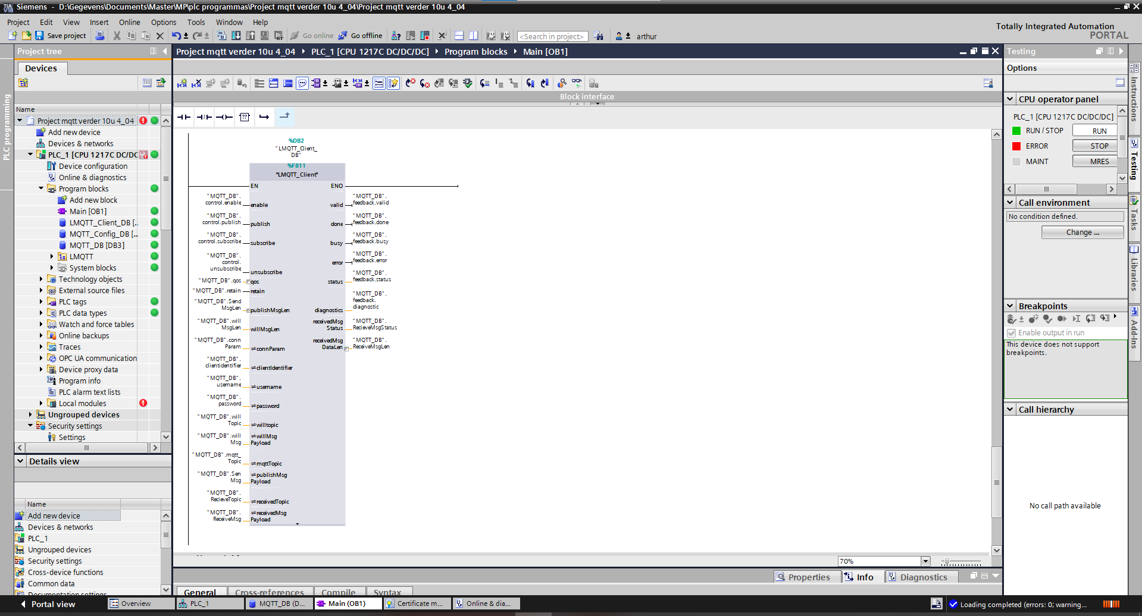Insert a normally open contact

(x=184, y=117)
